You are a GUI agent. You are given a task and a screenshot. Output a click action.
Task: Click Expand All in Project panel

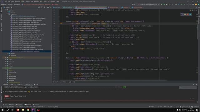(x=42, y=7)
